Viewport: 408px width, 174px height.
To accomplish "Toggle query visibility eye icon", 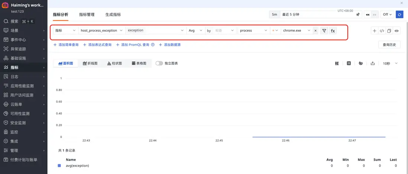I will pos(396,31).
